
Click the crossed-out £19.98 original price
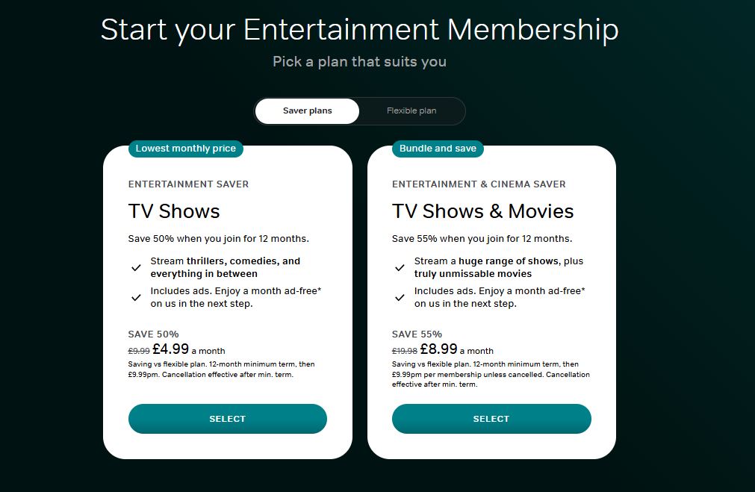406,350
